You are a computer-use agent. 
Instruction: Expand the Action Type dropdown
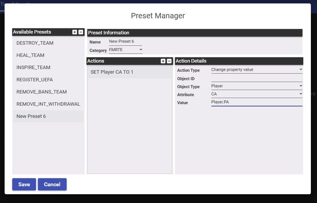click(257, 70)
